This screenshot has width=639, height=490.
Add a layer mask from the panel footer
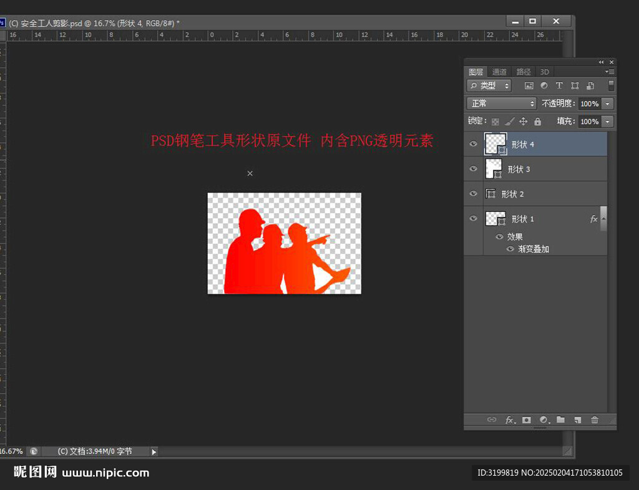526,420
